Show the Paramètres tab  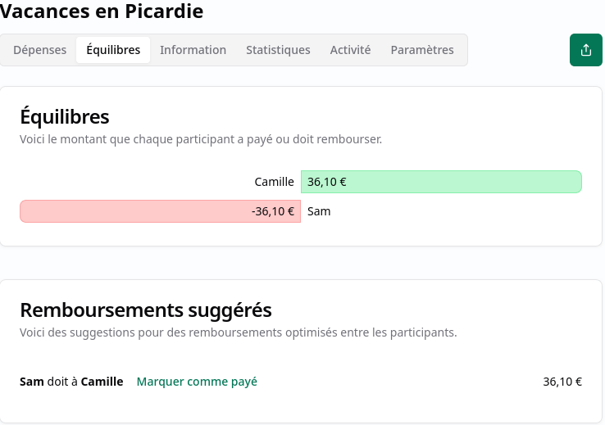tap(422, 50)
